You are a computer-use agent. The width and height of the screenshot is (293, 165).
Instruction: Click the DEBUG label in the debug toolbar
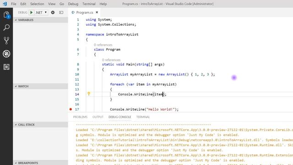pyautogui.click(x=22, y=12)
